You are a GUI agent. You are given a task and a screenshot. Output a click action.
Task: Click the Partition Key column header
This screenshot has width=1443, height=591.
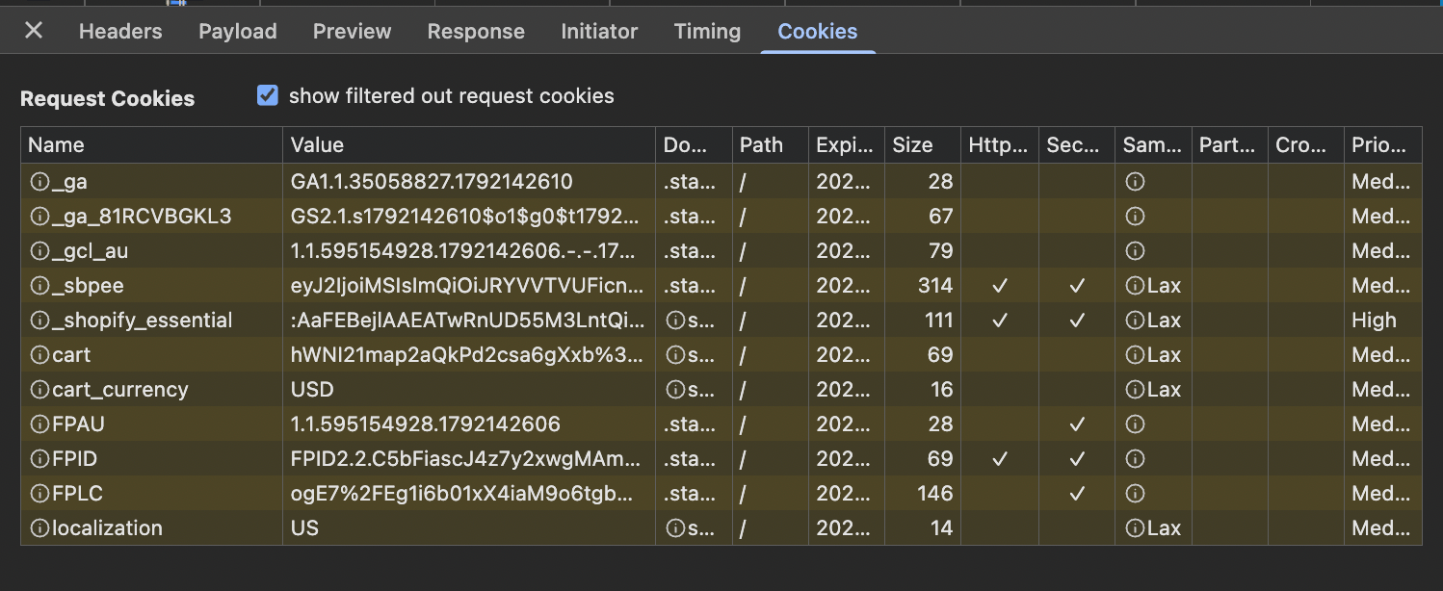pos(1230,145)
